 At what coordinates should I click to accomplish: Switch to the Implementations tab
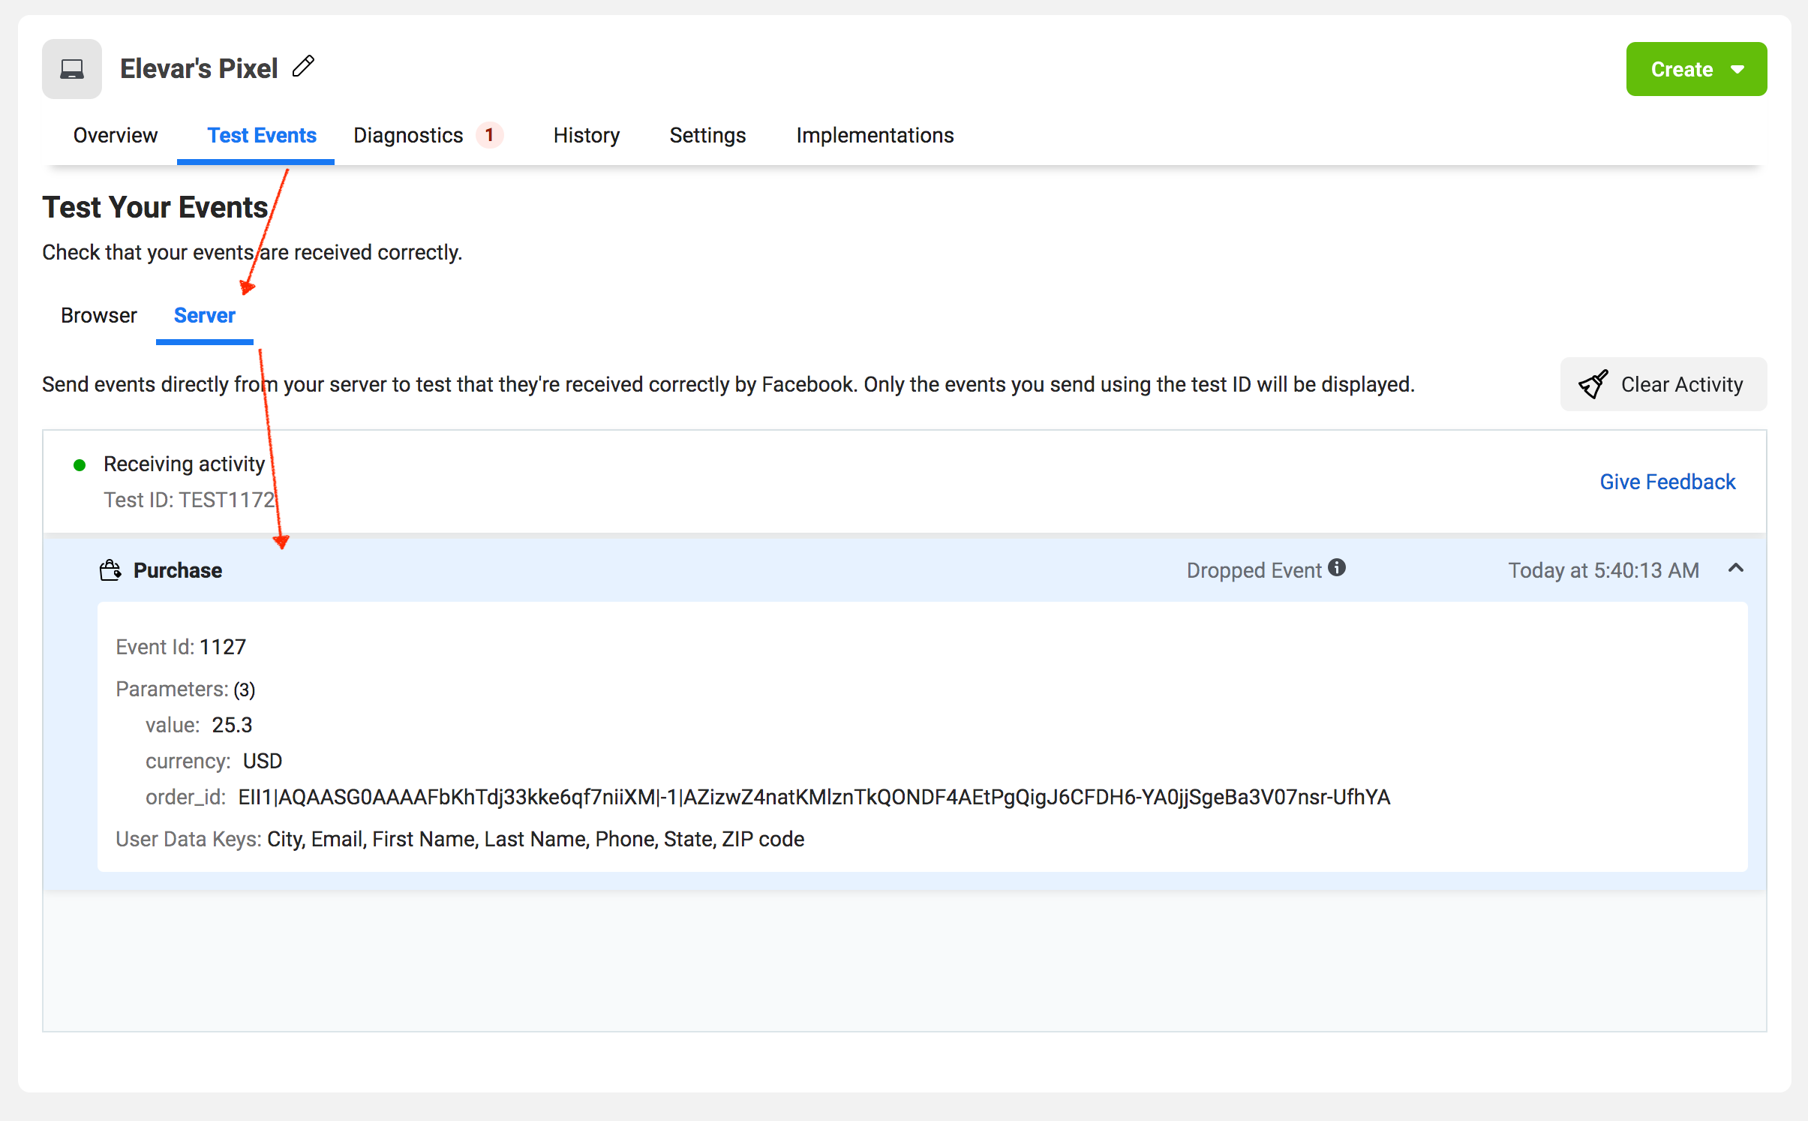pyautogui.click(x=875, y=135)
